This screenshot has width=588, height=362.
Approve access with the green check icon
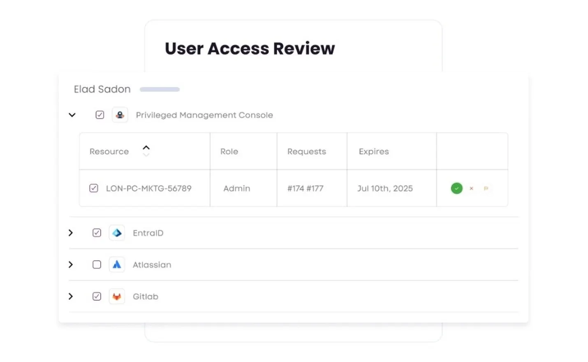point(456,188)
